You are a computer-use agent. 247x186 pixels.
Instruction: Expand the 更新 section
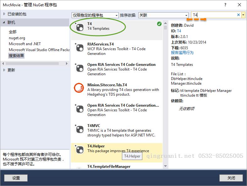tap(4, 70)
